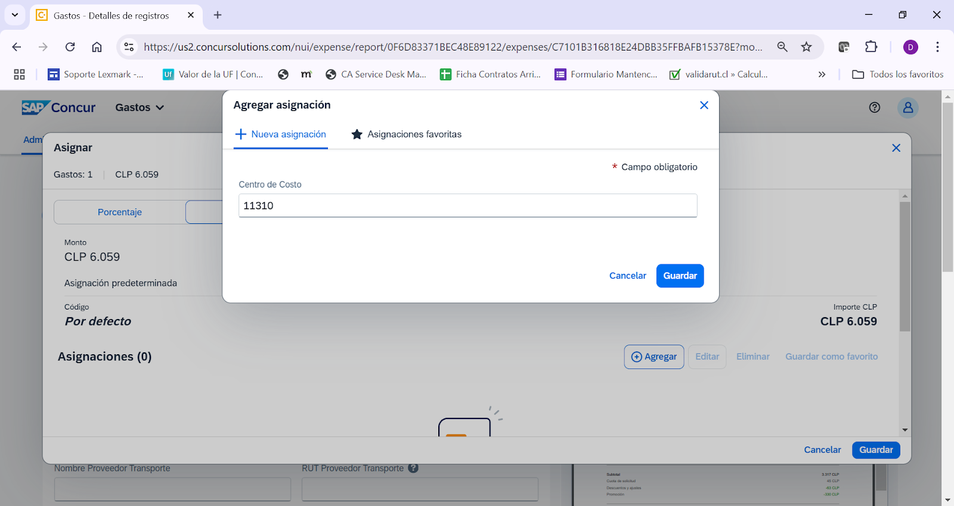Open the Todos los favoritos folder
The width and height of the screenshot is (954, 506).
coord(898,74)
